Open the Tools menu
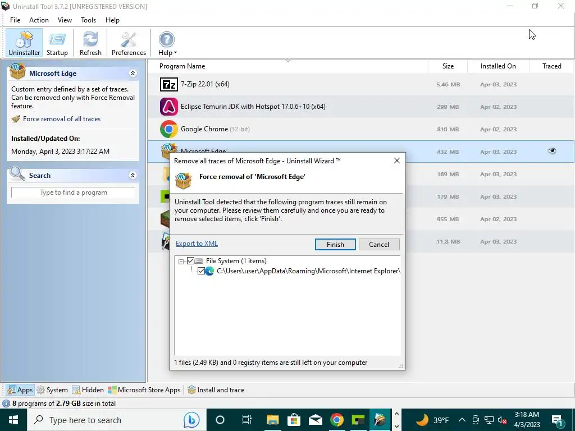Screen dimensions: 575x431 (x=88, y=20)
